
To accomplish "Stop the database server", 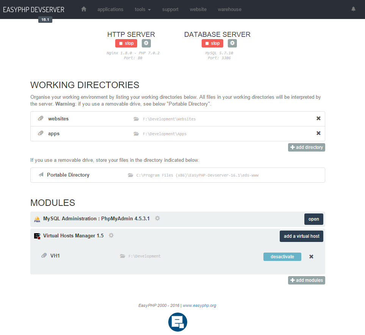I will [x=212, y=43].
